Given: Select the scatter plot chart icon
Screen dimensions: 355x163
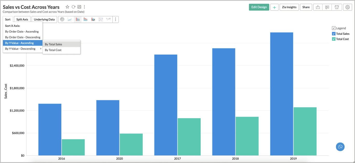Looking at the screenshot, I should tap(101, 19).
